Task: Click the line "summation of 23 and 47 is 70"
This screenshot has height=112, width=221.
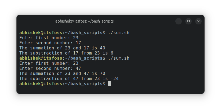Action: pos(62,74)
